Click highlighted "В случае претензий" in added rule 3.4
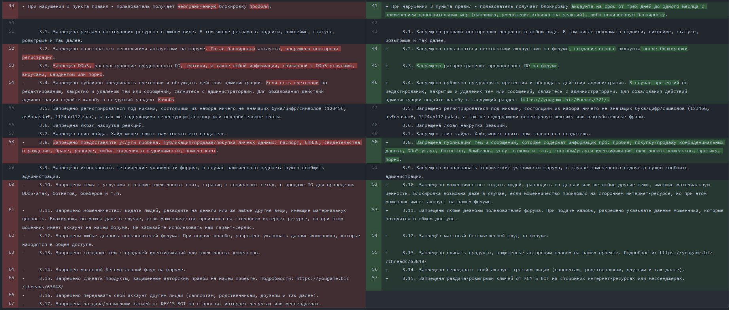This screenshot has height=310, width=729. [x=654, y=83]
